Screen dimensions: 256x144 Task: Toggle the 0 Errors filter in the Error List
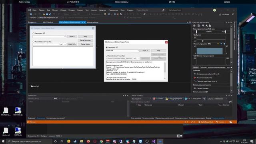click(158, 99)
